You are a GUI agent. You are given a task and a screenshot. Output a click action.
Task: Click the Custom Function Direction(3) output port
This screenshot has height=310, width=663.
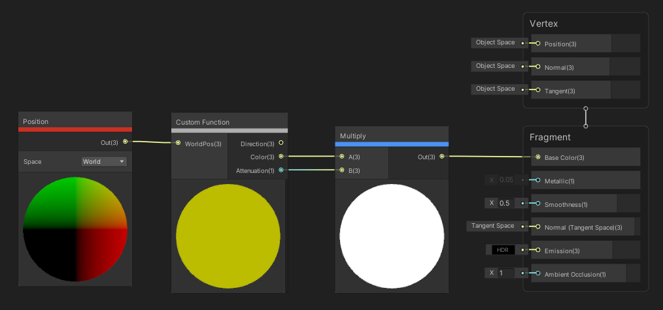[281, 143]
